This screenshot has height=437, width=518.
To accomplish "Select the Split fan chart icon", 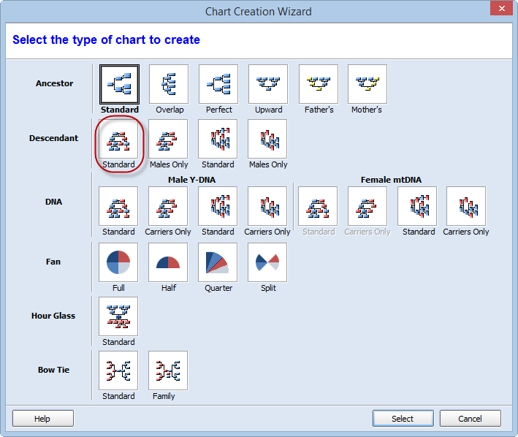I will click(x=267, y=262).
